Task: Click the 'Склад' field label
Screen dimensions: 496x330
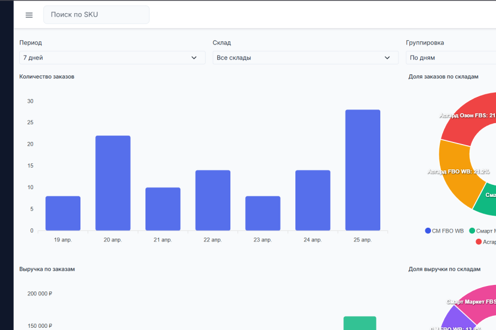Action: coord(222,43)
